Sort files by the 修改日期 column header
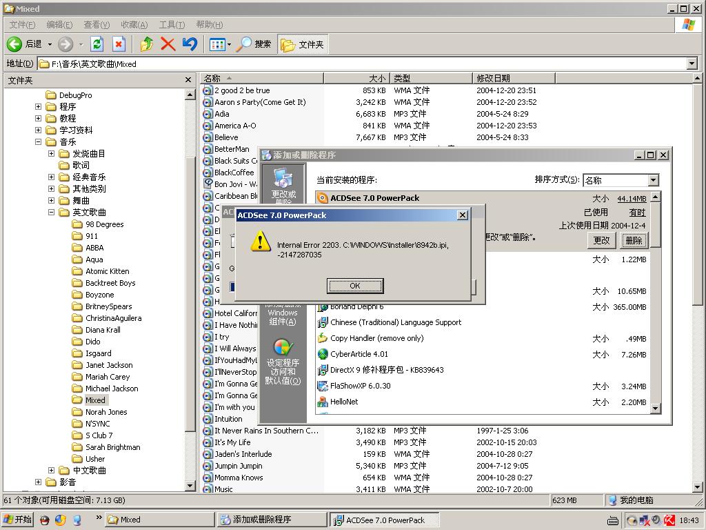Viewport: 706px width, 530px height. tap(514, 79)
